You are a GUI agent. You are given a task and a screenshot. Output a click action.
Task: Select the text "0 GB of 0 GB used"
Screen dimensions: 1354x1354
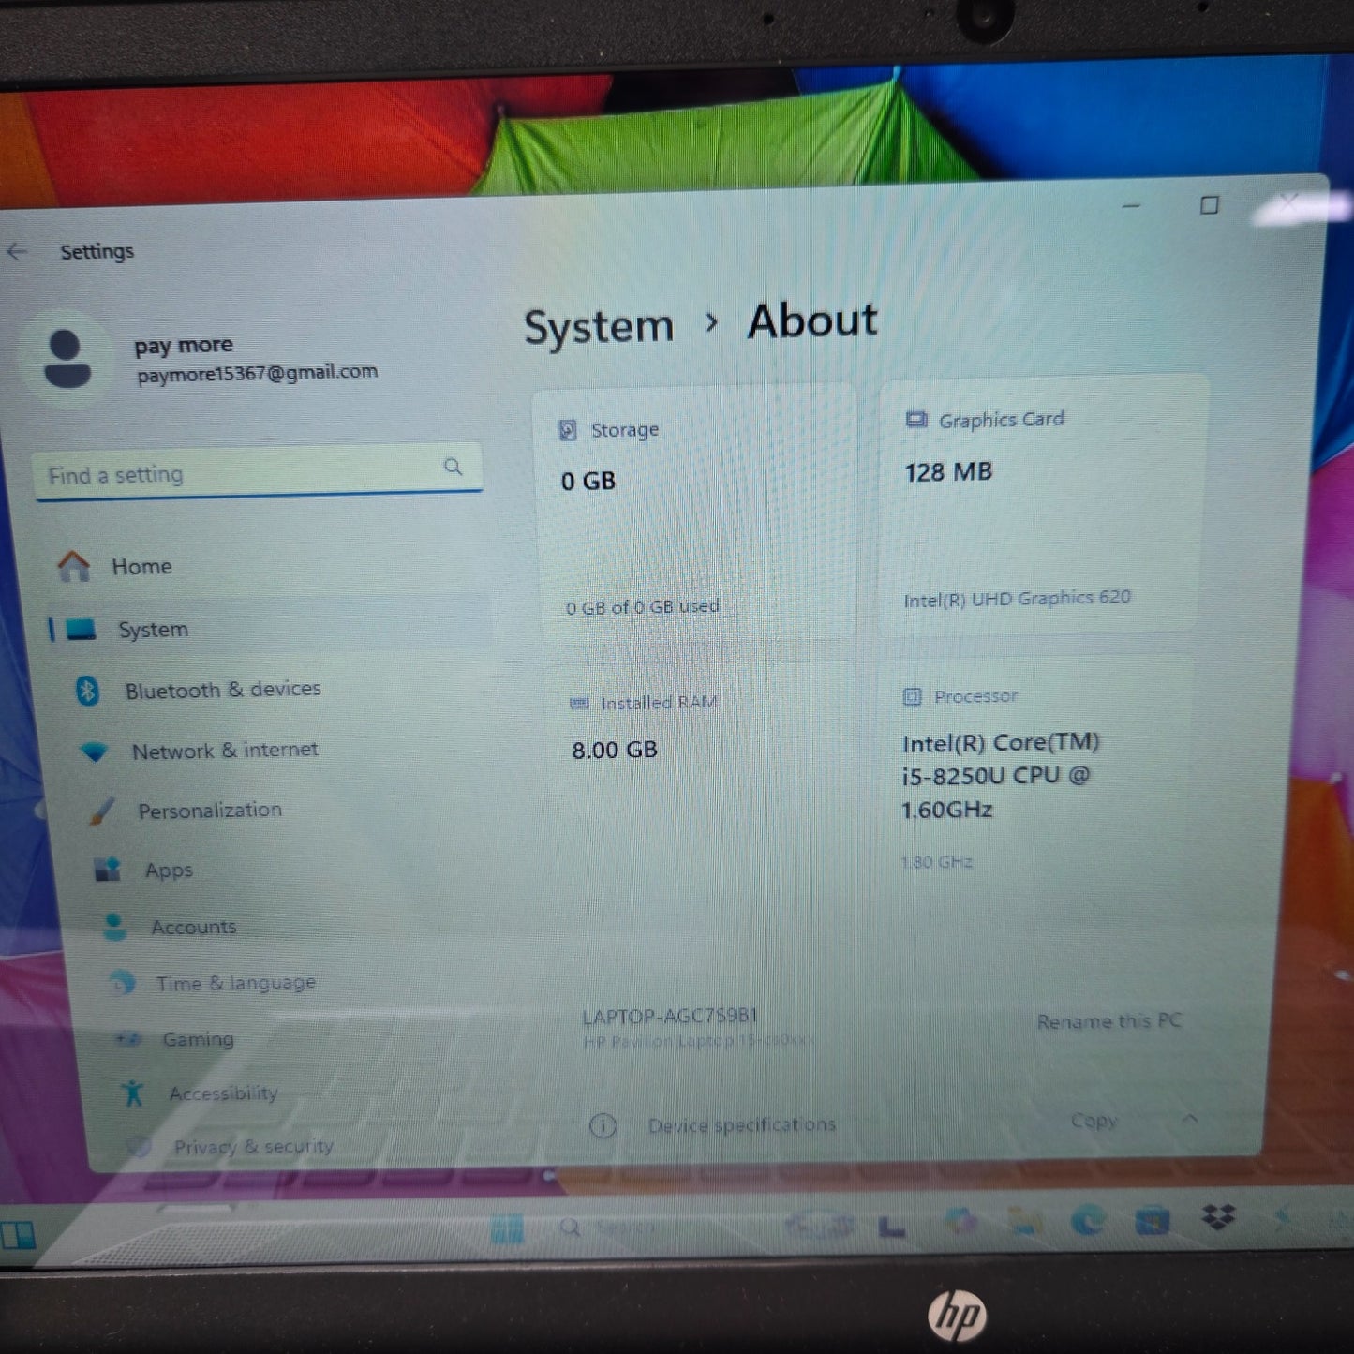[642, 606]
